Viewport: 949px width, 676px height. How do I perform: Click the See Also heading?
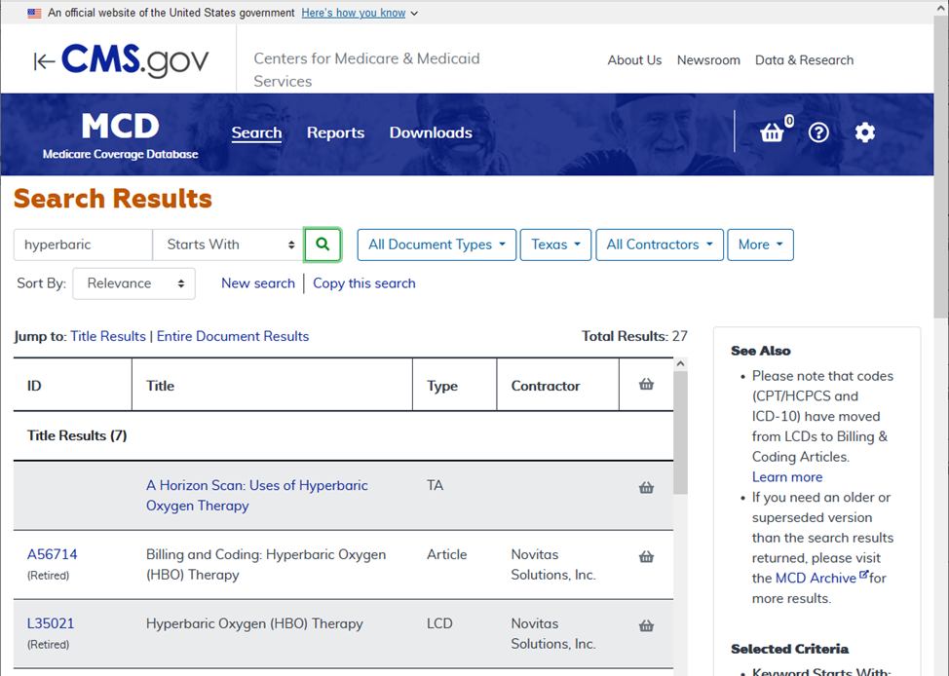(760, 351)
